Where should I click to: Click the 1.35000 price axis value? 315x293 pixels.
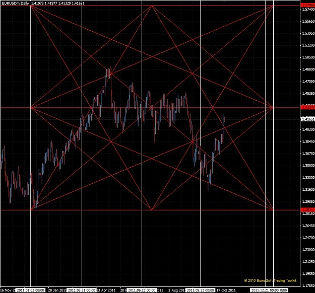[308, 166]
